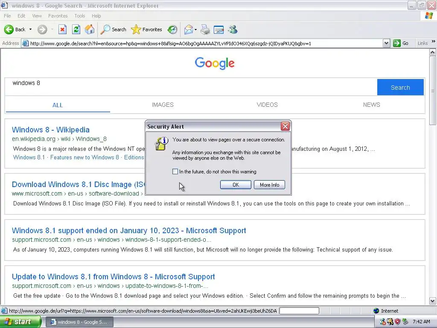The width and height of the screenshot is (437, 328).
Task: Open Windows 8.1 support ended result
Action: [x=129, y=231]
